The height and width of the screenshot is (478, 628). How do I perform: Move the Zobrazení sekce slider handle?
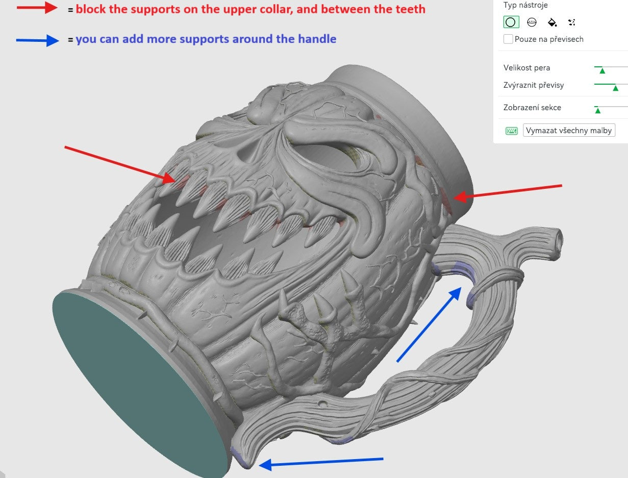(598, 110)
